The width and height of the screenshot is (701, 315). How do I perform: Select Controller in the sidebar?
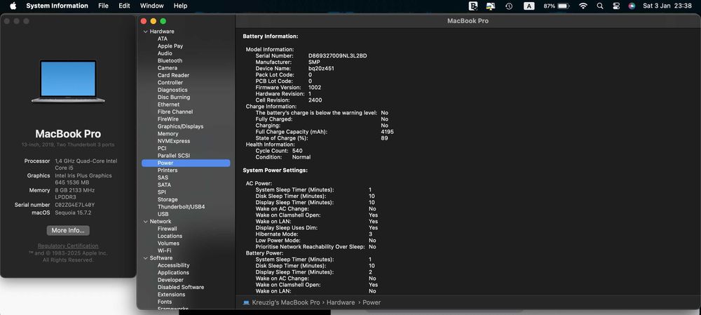coord(170,83)
